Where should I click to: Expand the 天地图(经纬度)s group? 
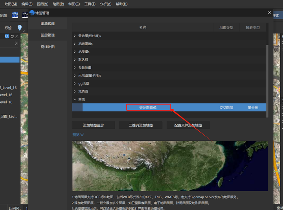(x=75, y=36)
